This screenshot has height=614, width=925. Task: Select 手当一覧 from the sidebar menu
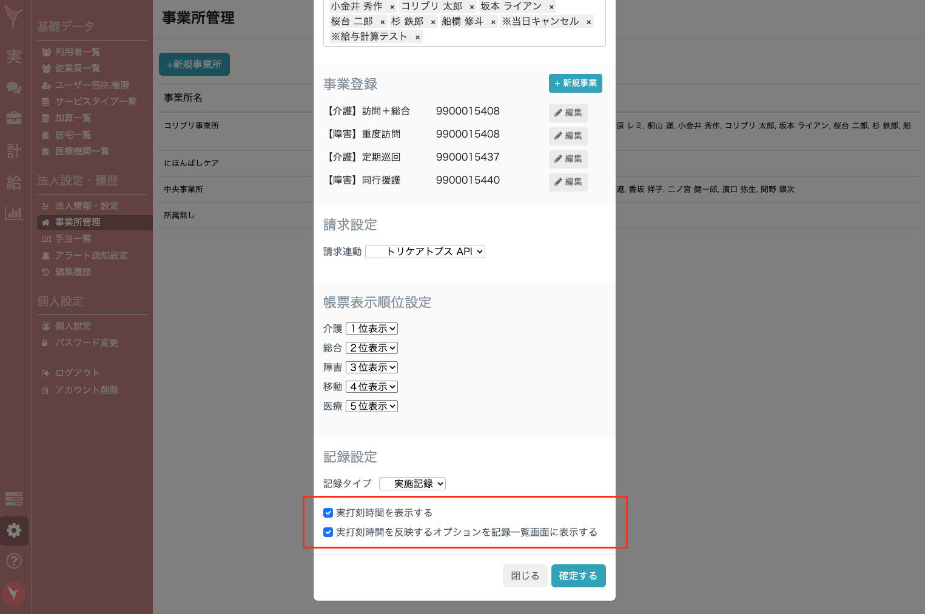point(72,238)
